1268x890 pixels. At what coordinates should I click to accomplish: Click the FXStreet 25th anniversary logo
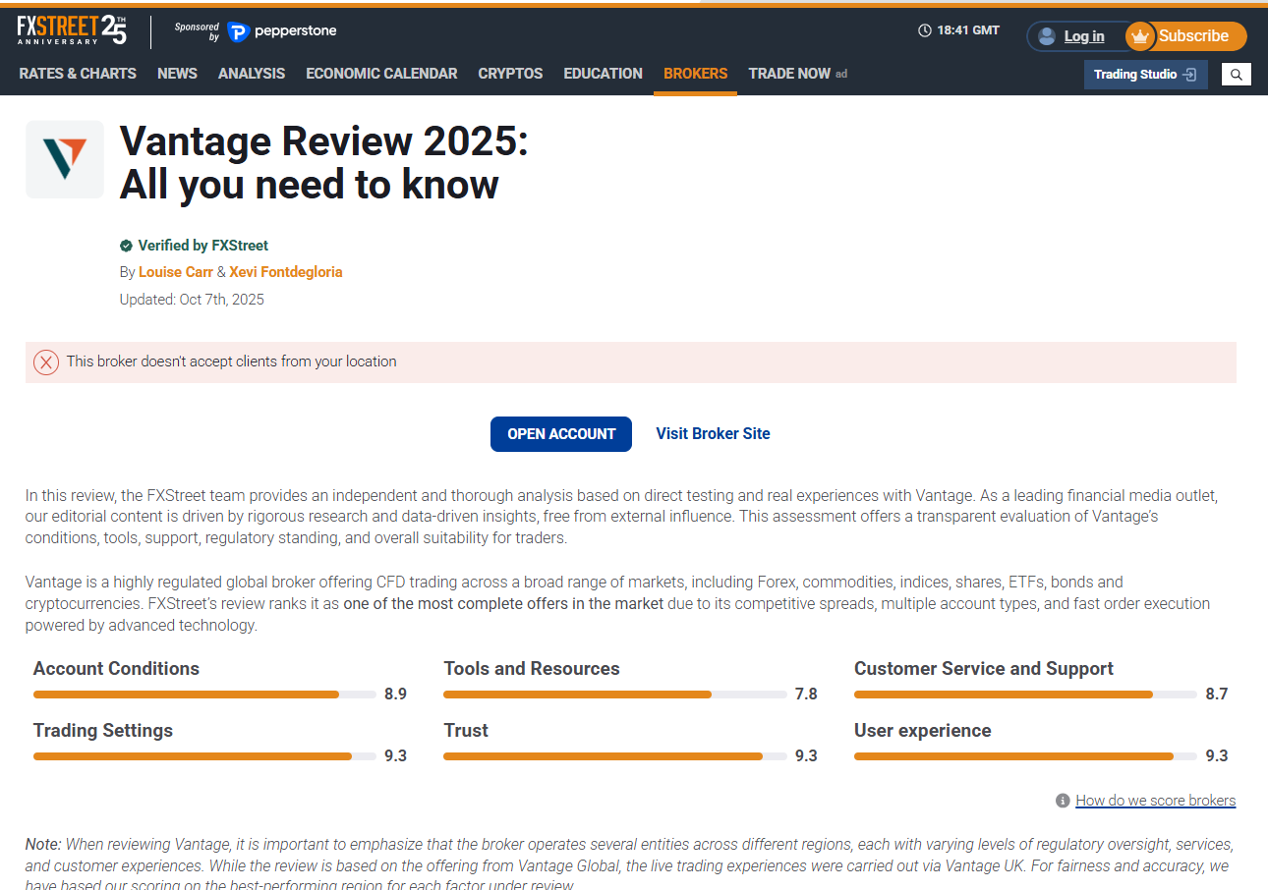pyautogui.click(x=72, y=30)
